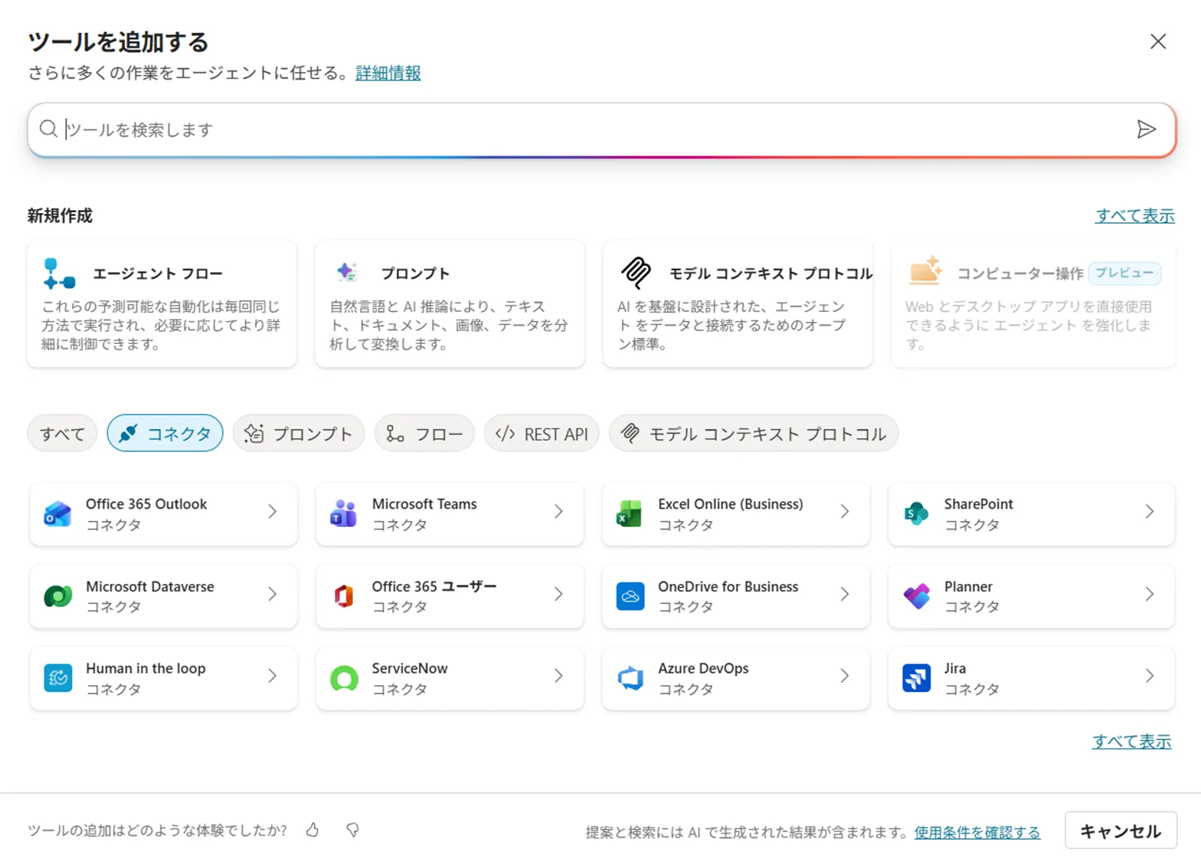This screenshot has width=1201, height=862.
Task: Click すべて表示 next to 新規作成
Action: 1135,215
